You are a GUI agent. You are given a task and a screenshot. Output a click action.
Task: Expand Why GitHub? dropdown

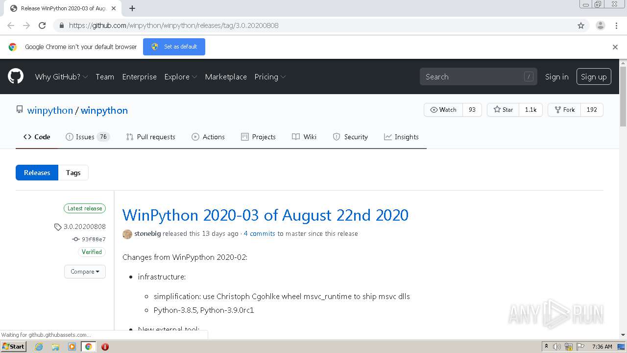pyautogui.click(x=61, y=76)
